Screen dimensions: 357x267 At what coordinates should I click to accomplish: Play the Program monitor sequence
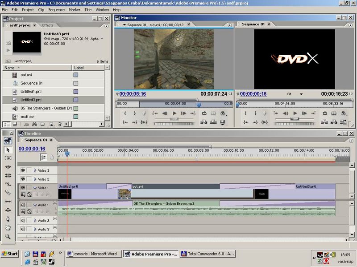click(x=295, y=113)
